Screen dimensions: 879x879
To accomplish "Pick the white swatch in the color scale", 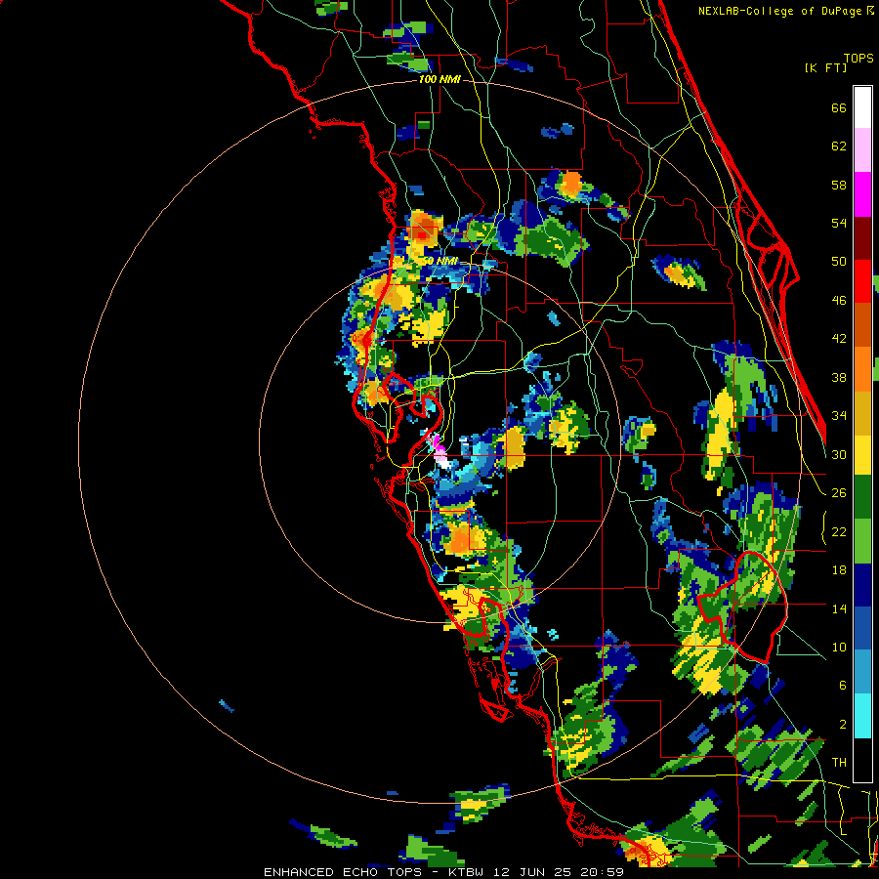I will (x=862, y=107).
